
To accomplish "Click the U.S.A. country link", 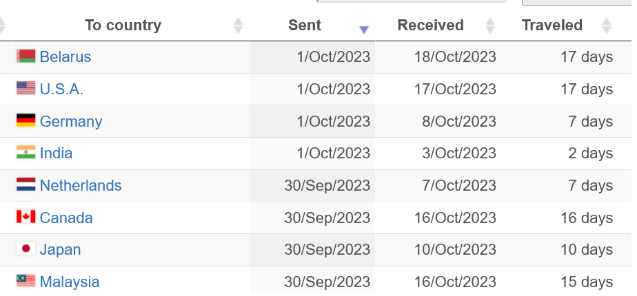I will [x=61, y=89].
